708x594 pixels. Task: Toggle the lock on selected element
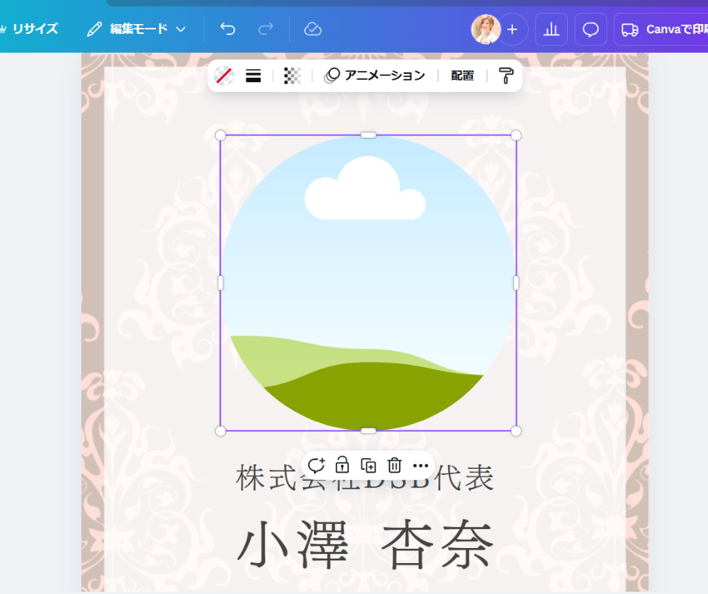342,465
